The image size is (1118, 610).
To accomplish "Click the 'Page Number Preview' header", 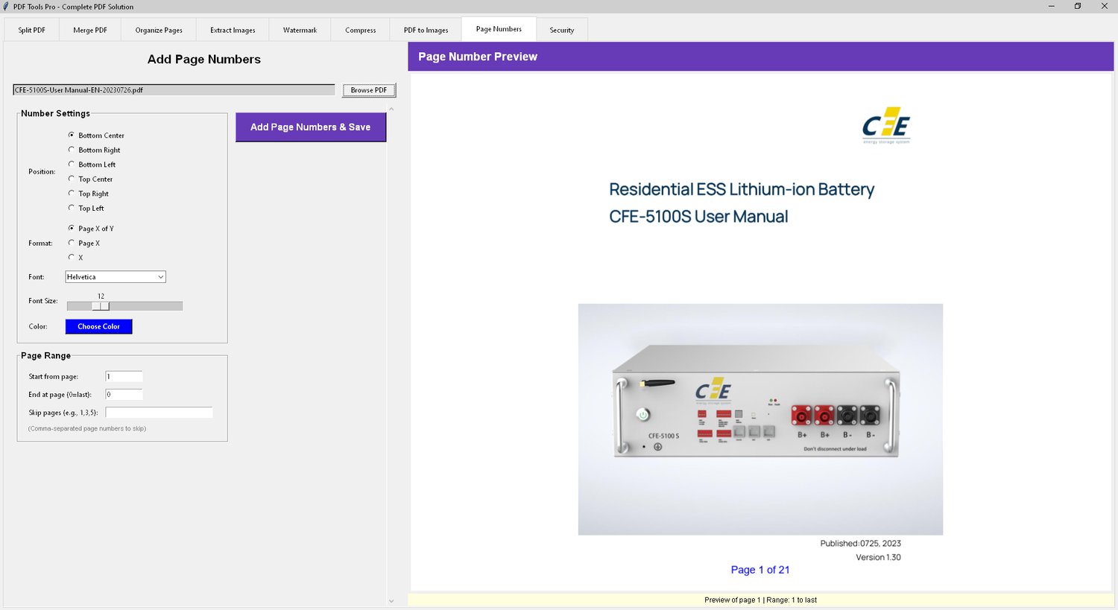I will tap(478, 57).
